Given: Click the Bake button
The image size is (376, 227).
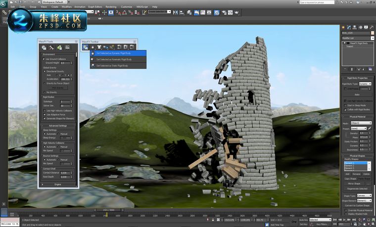Looking at the screenshot, I should coord(357,94).
